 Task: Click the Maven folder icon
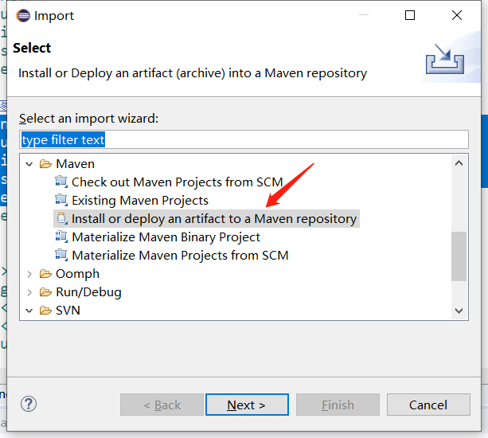coord(45,164)
